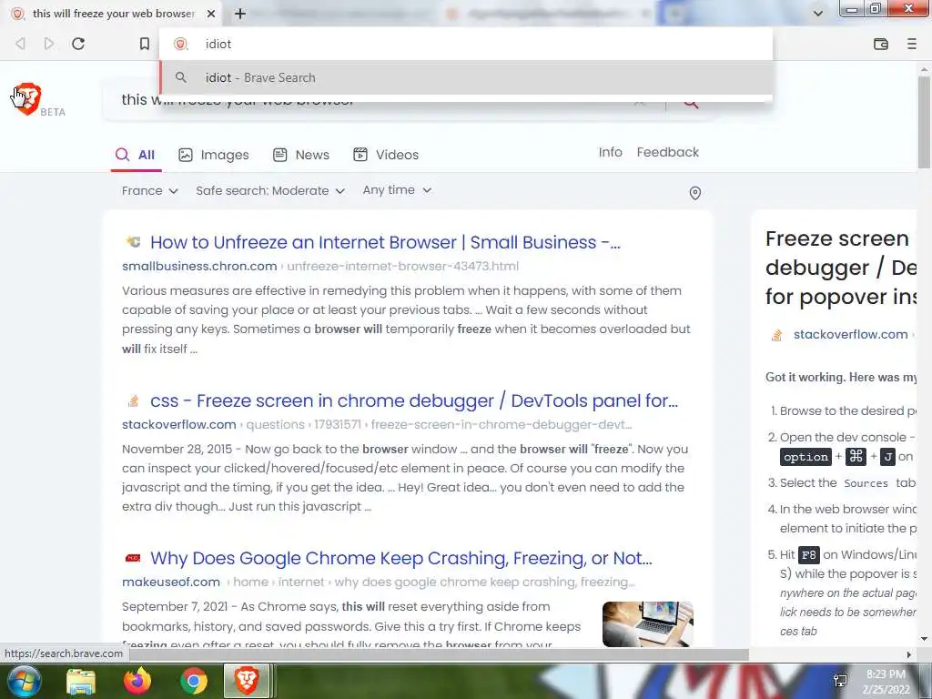
Task: Switch to the Videos tab
Action: 386,155
